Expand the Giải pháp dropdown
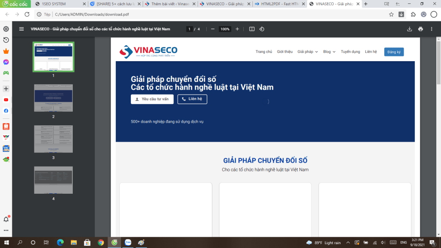 pos(307,52)
